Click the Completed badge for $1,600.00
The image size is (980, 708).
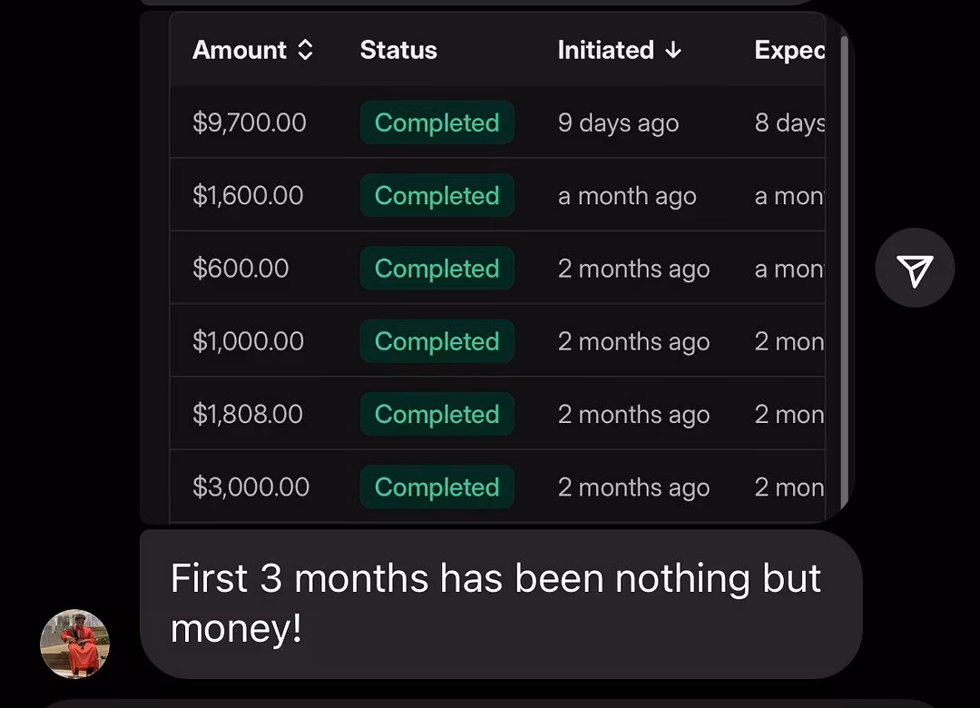point(436,196)
